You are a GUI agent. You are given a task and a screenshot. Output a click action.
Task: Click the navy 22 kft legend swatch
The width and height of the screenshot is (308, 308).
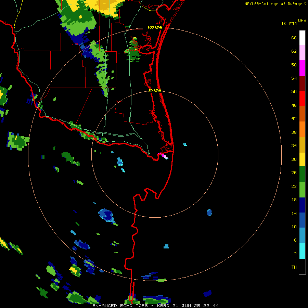(x=302, y=205)
